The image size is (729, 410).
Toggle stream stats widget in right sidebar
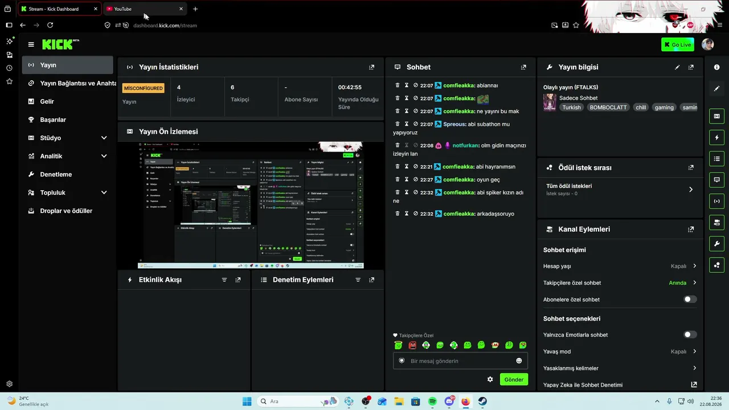[716, 201]
